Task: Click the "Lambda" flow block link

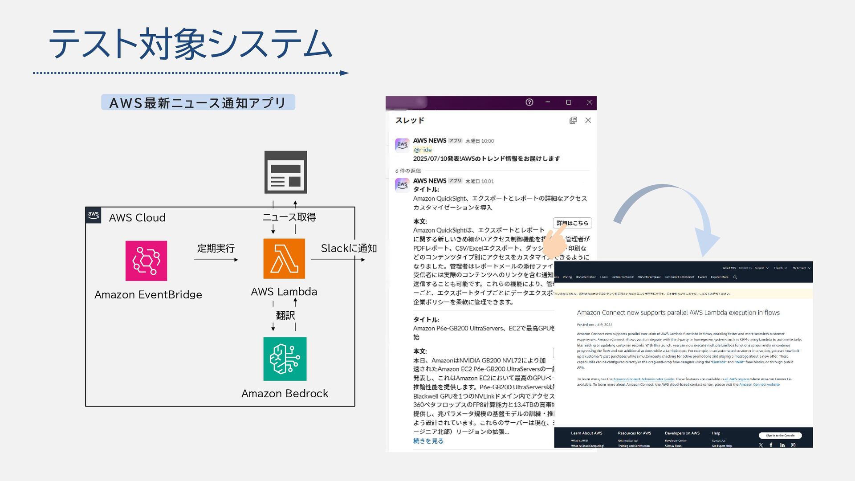Action: click(x=718, y=362)
